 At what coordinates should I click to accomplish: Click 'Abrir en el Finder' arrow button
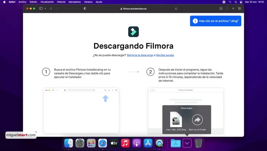[x=197, y=120]
